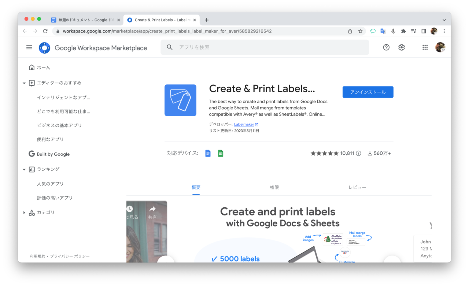This screenshot has height=286, width=469.
Task: Open the Labelmaker developer link
Action: point(244,124)
